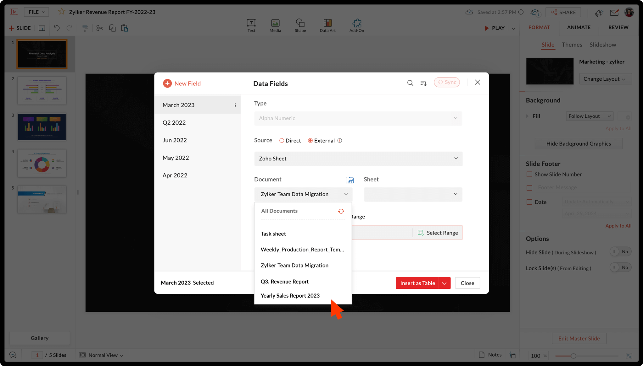Refresh the All Documents list
Viewport: 643px width, 366px height.
(x=341, y=211)
